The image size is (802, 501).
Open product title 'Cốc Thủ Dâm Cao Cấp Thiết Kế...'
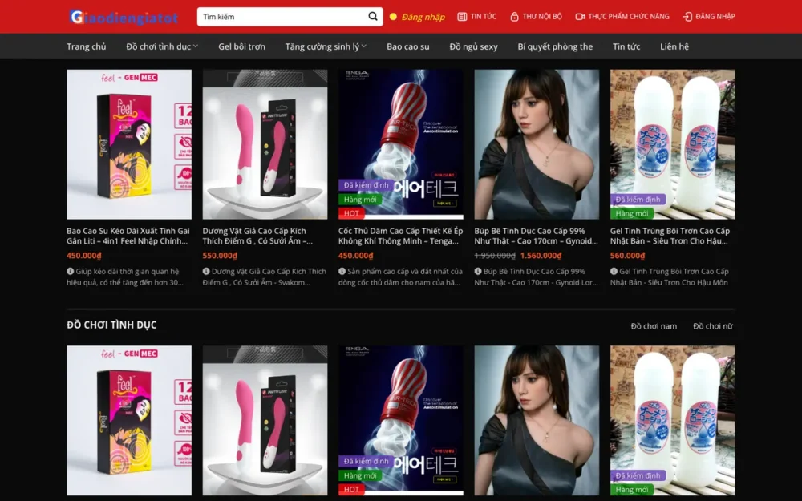[400, 236]
